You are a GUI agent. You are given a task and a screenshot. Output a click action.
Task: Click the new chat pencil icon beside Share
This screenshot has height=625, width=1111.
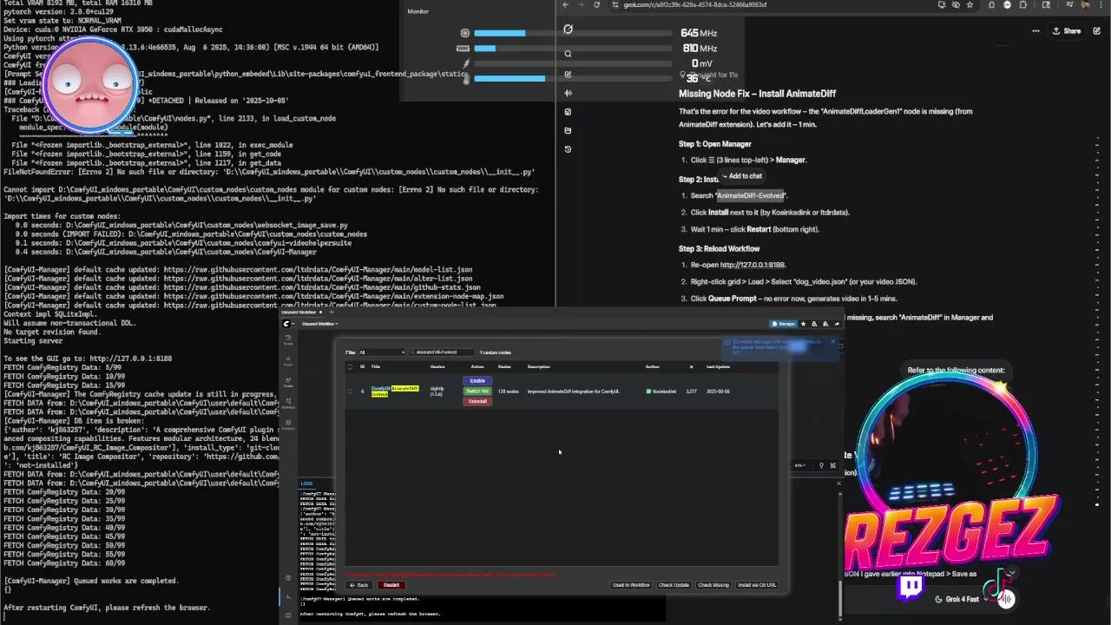tap(1096, 31)
